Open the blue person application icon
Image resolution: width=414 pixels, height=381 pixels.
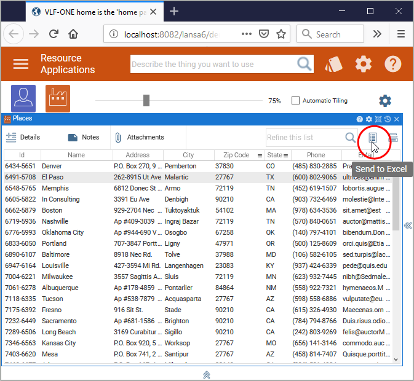[23, 98]
